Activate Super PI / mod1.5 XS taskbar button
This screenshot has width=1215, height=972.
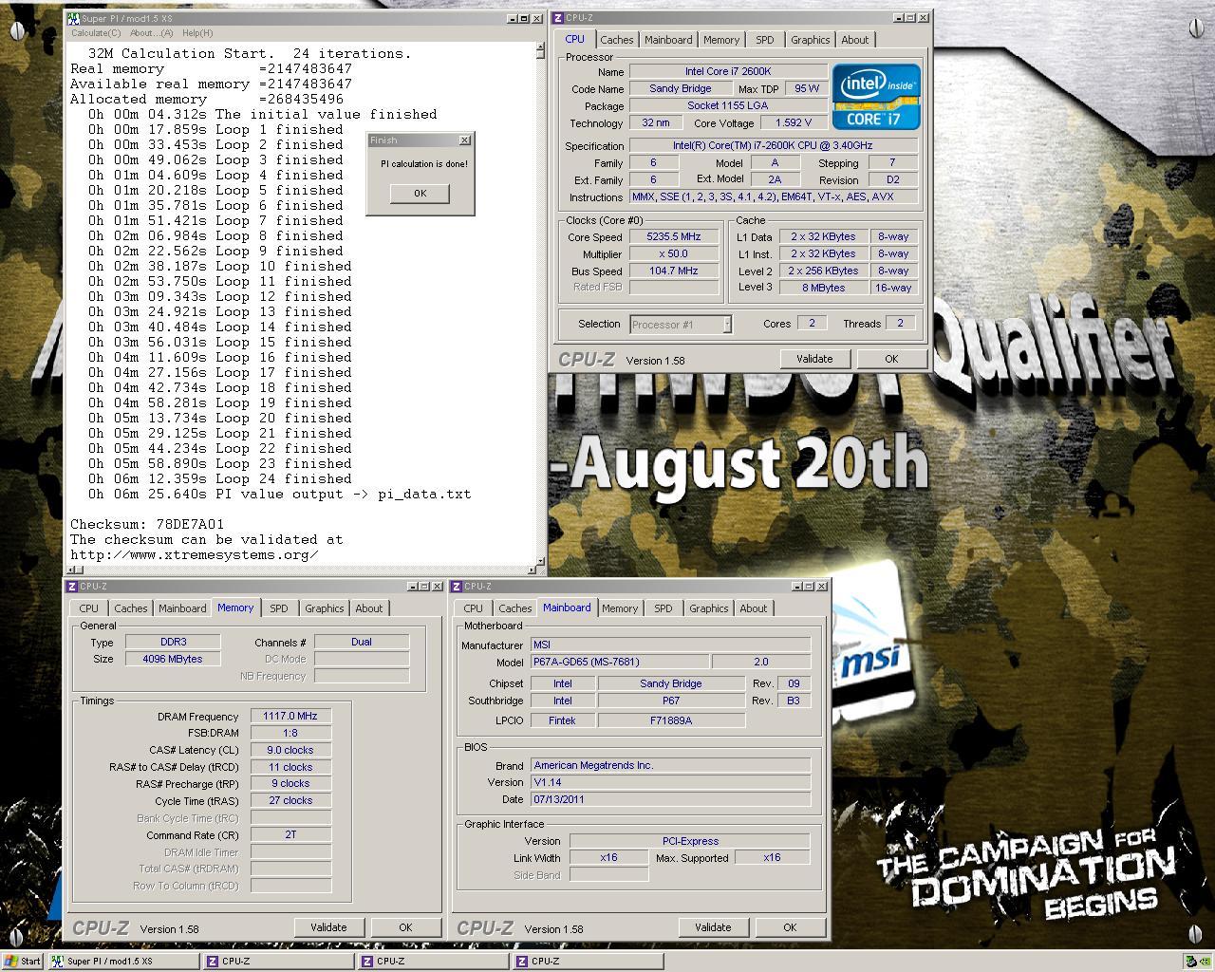point(123,961)
